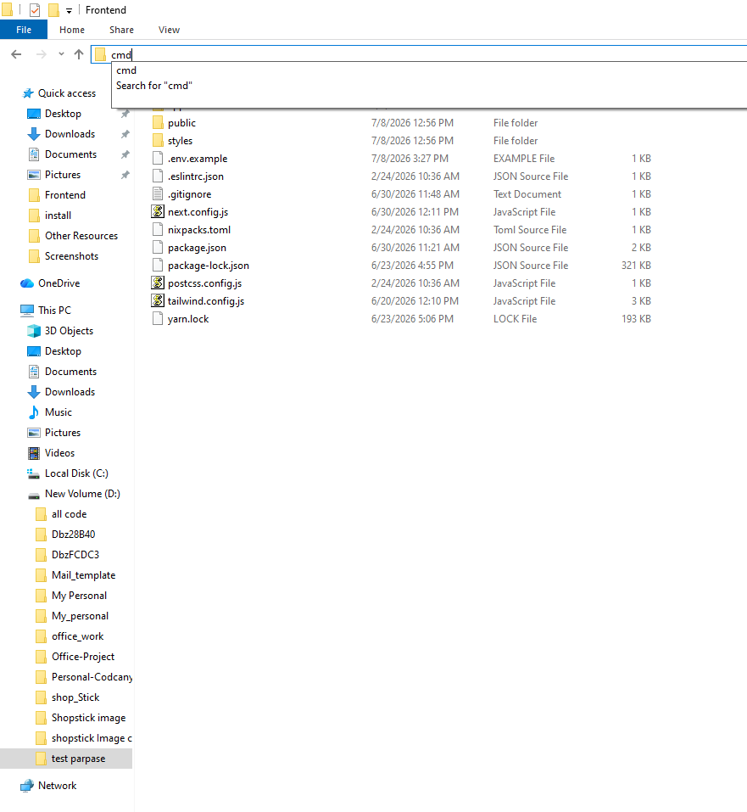Screen dimensions: 747x812
Task: Open the pinned Frontend folder
Action: click(x=64, y=195)
